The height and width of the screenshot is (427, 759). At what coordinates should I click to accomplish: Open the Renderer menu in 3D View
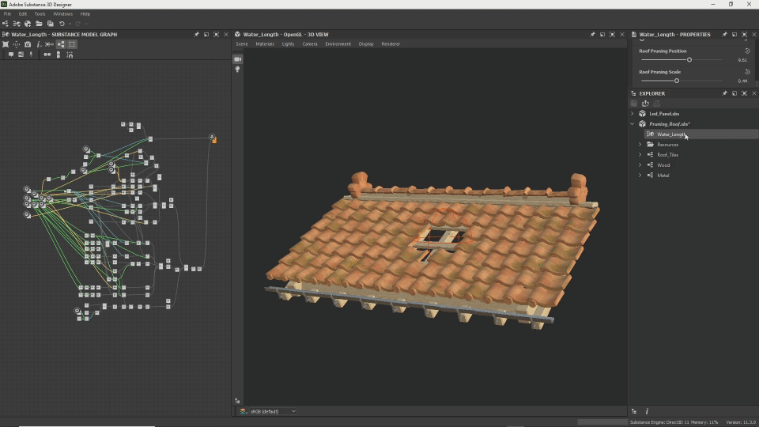391,44
